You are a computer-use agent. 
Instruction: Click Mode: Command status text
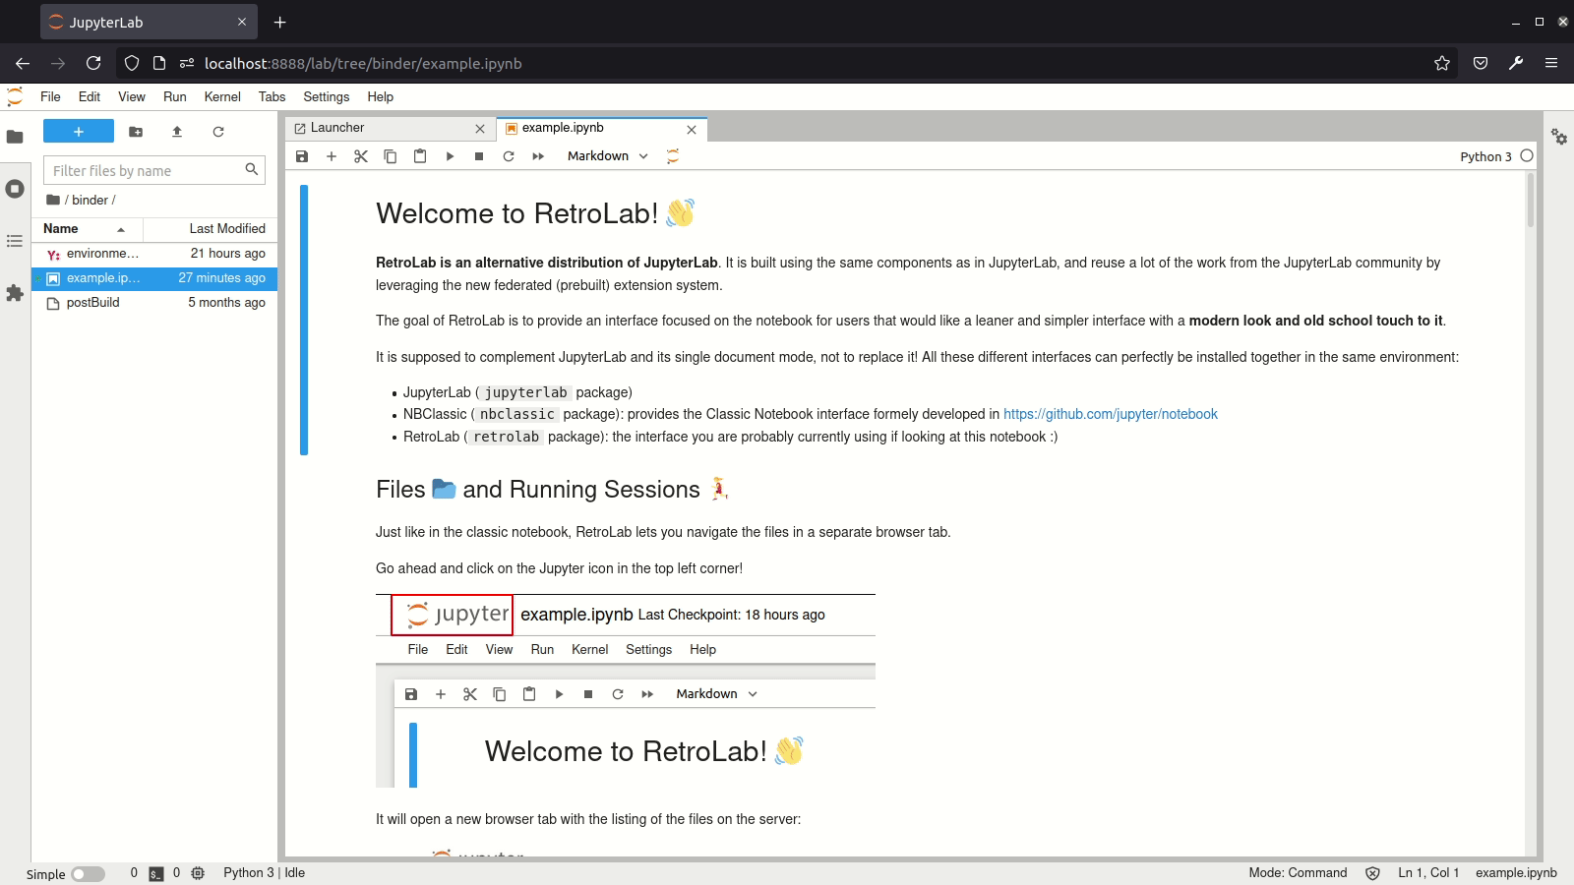point(1298,873)
